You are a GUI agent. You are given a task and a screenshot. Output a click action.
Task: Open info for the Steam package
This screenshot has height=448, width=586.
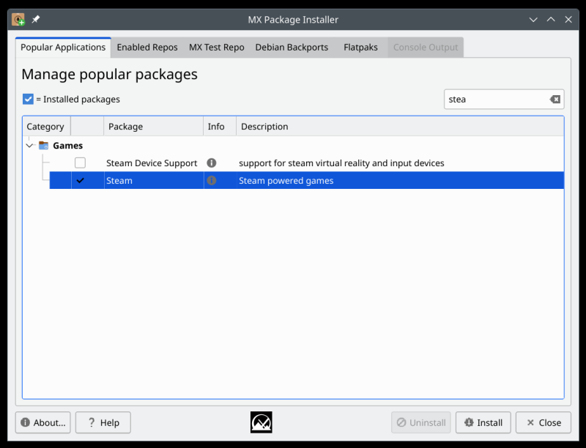212,180
